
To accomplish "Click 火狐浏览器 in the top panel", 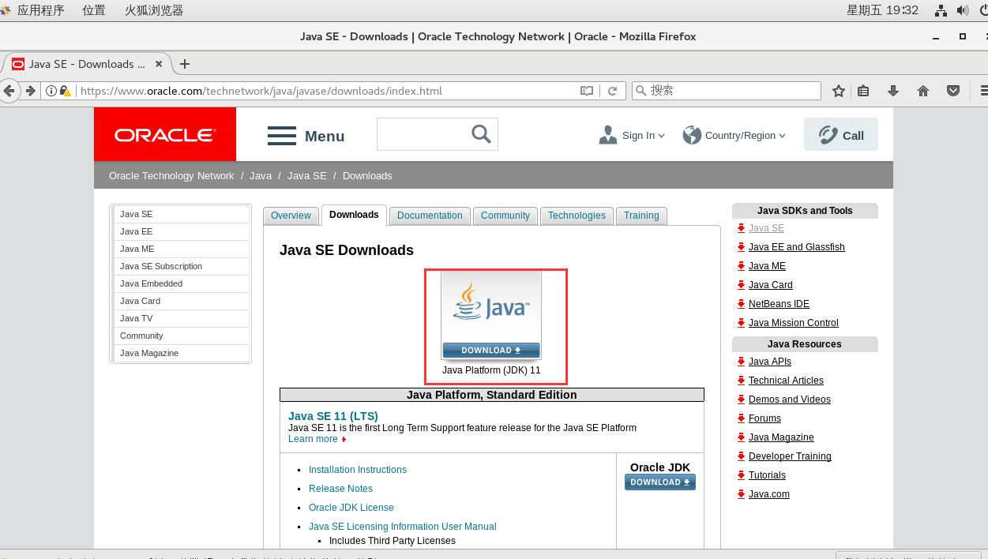I will pyautogui.click(x=154, y=10).
